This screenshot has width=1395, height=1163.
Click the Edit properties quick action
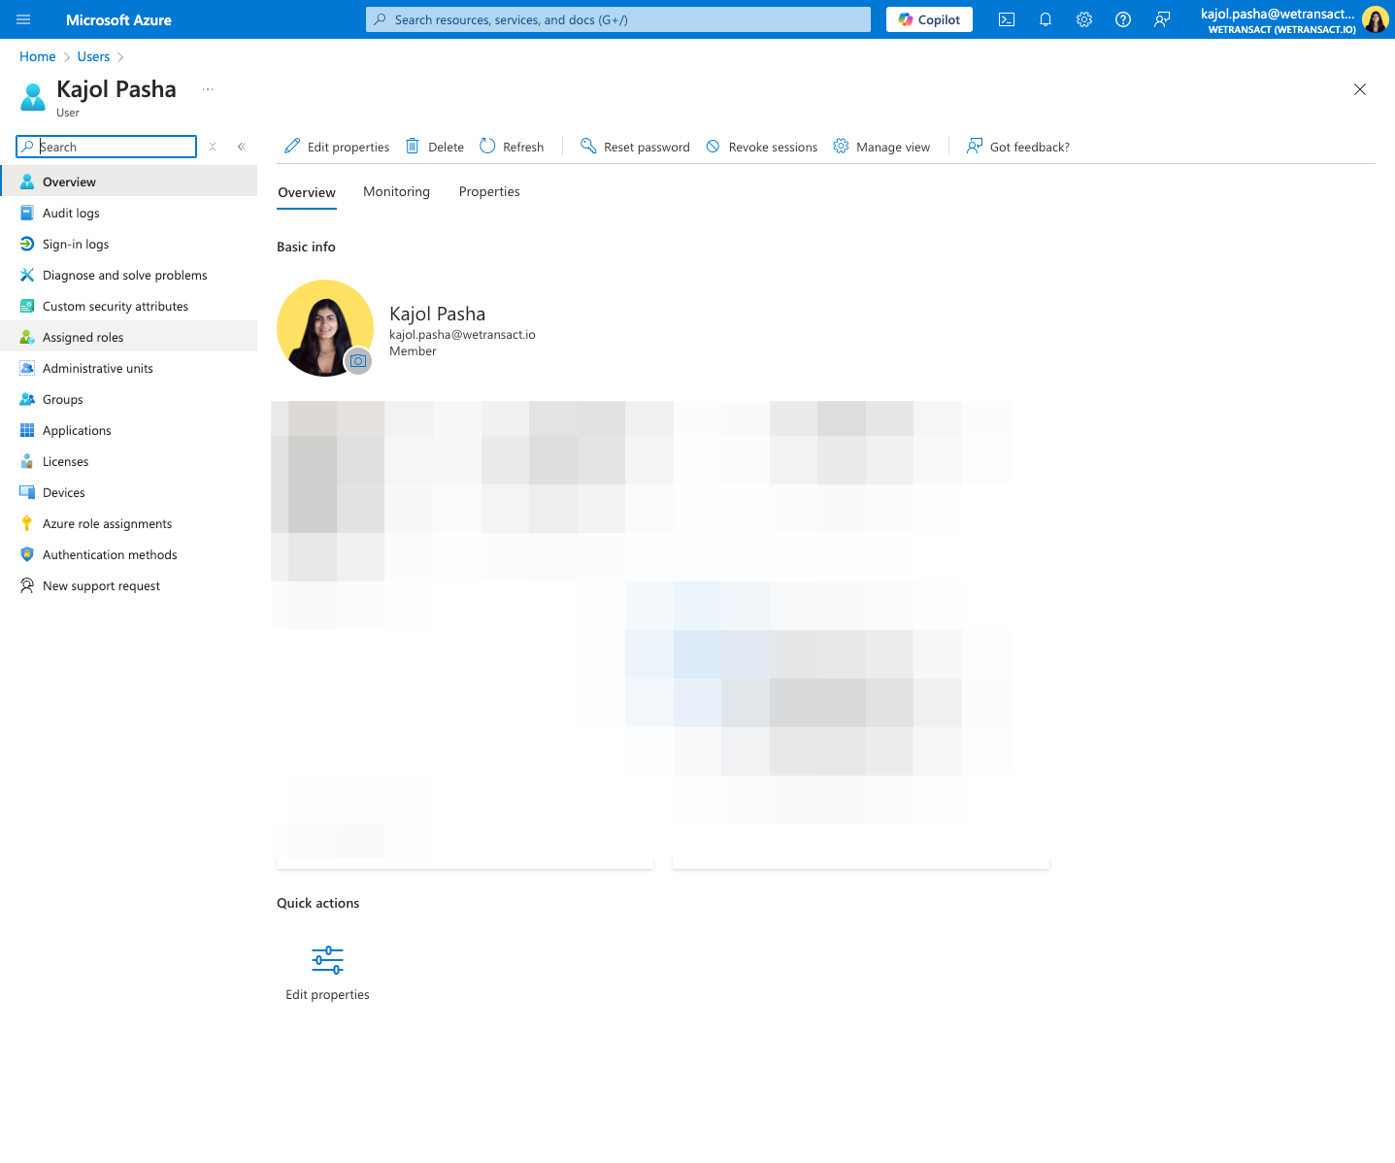(x=327, y=973)
